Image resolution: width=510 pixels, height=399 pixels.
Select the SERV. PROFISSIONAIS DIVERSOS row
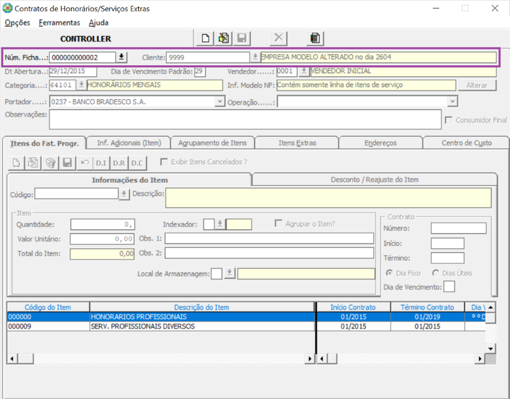(x=246, y=326)
